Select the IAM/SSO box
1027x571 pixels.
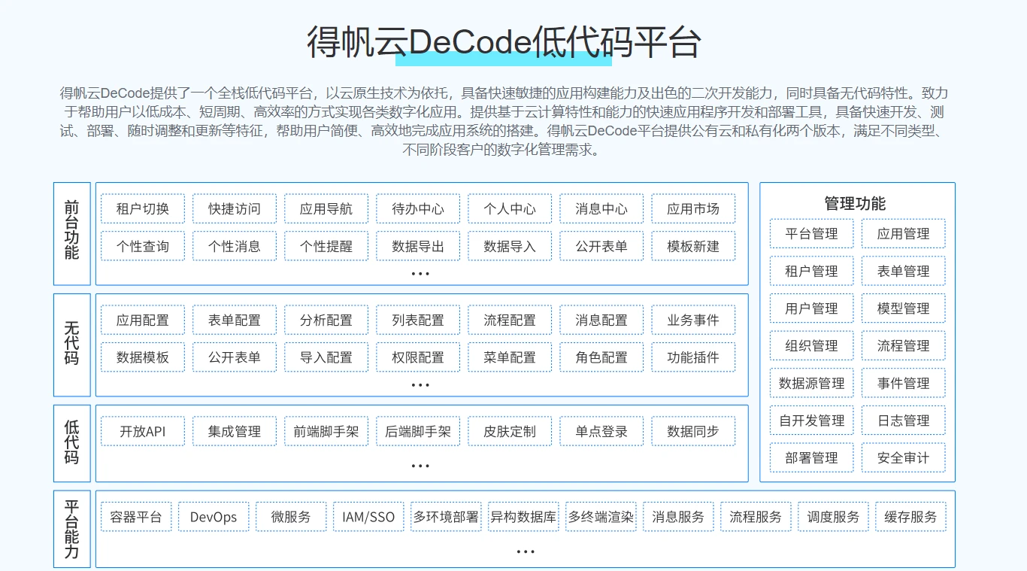(x=368, y=518)
